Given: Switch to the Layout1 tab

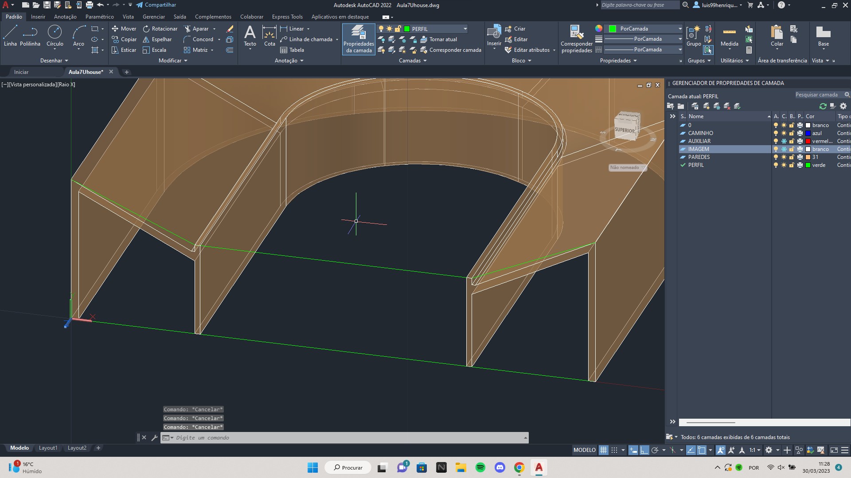Looking at the screenshot, I should [48, 448].
